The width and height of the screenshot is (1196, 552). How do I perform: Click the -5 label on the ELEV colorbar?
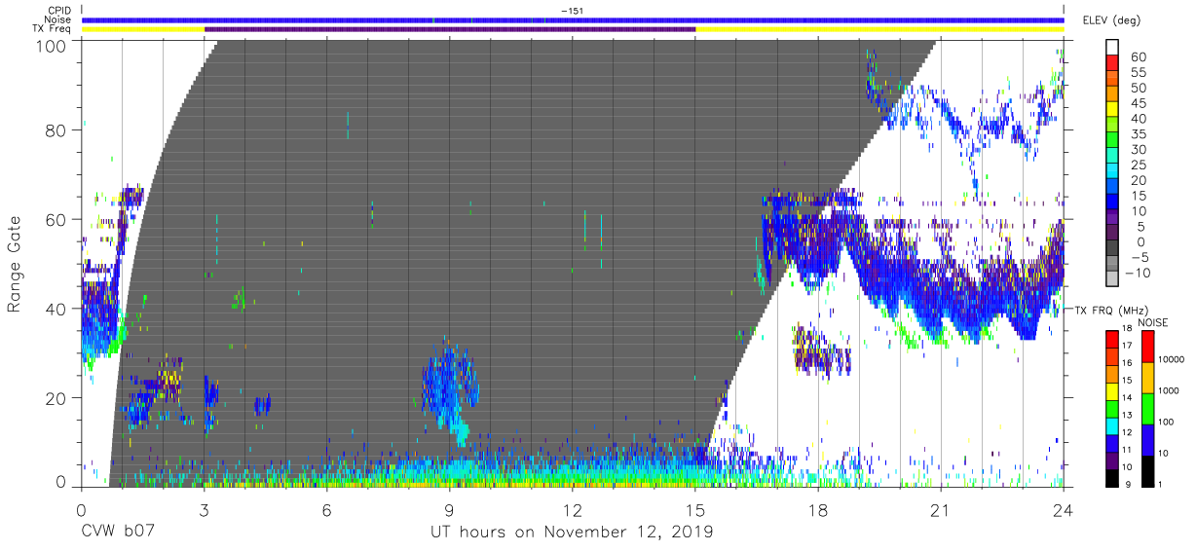1139,257
